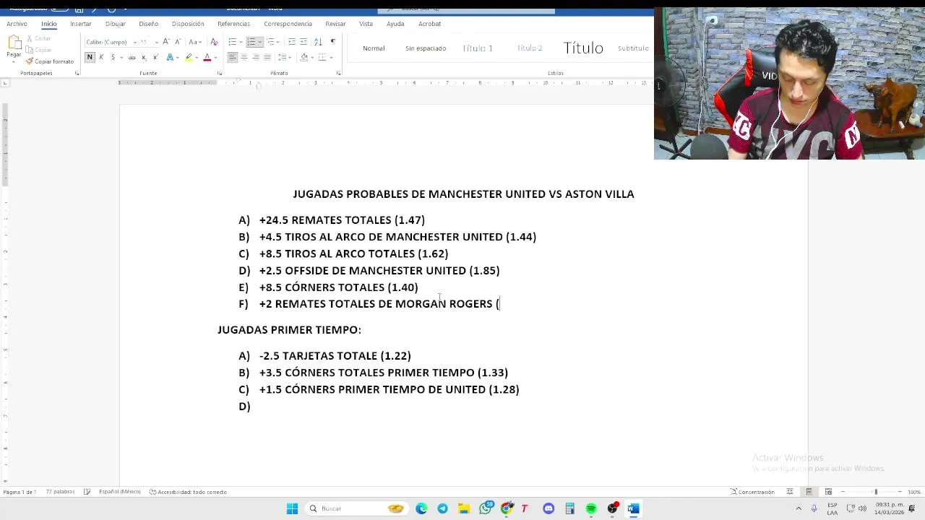The image size is (925, 520).
Task: Expand Fuente dialog launcher
Action: [x=220, y=73]
